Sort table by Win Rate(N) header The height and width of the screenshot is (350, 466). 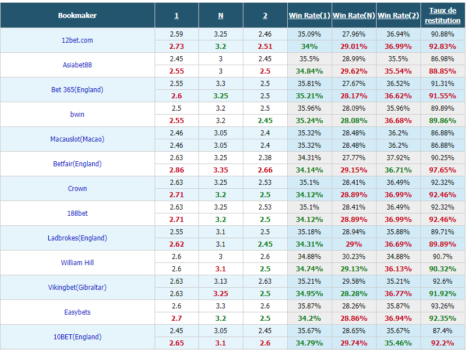pyautogui.click(x=354, y=16)
